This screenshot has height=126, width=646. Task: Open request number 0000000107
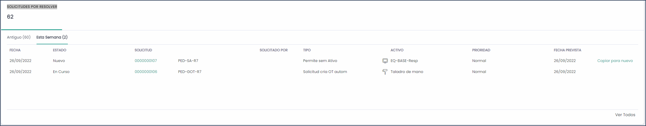point(146,61)
